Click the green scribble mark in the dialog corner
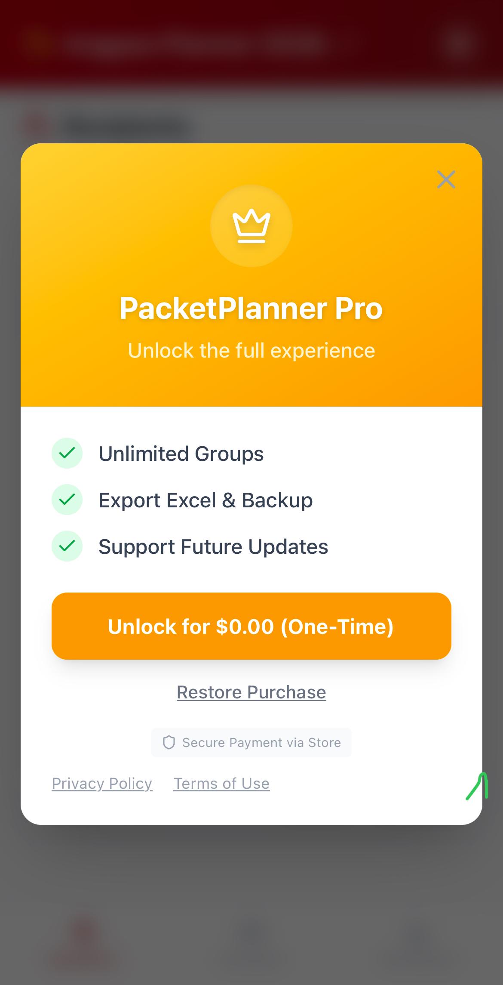The width and height of the screenshot is (503, 985). (478, 787)
